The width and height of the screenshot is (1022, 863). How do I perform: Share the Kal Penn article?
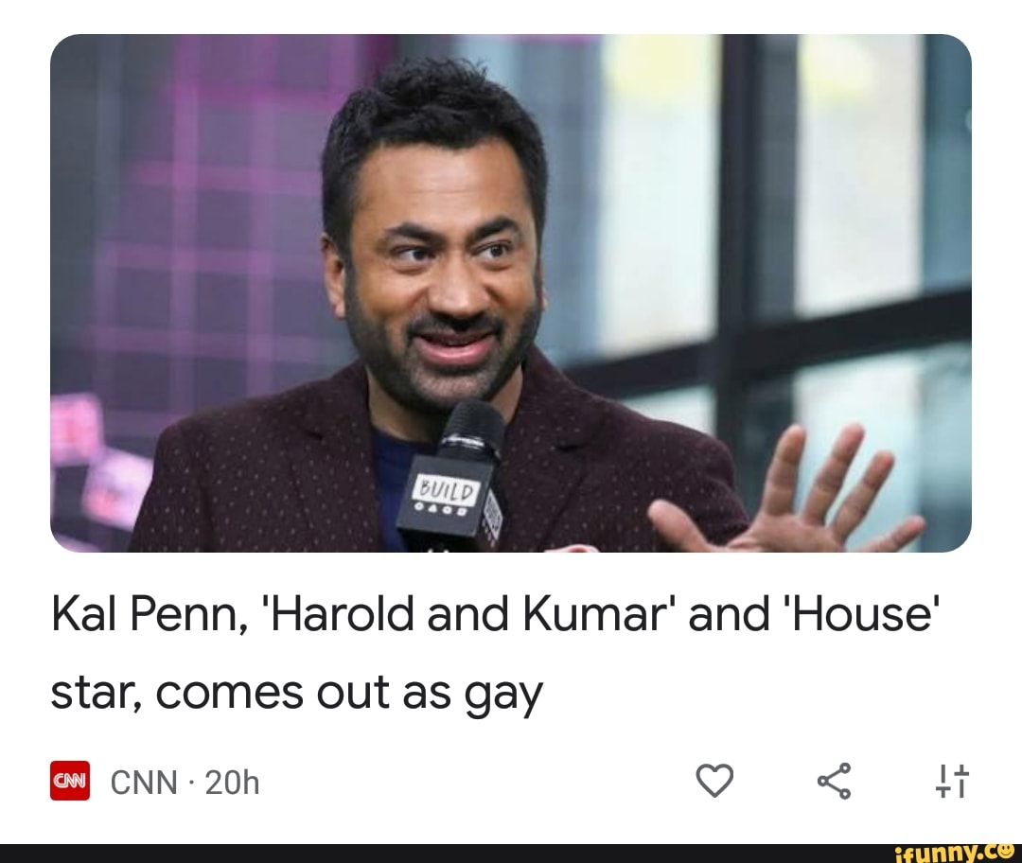click(x=835, y=781)
